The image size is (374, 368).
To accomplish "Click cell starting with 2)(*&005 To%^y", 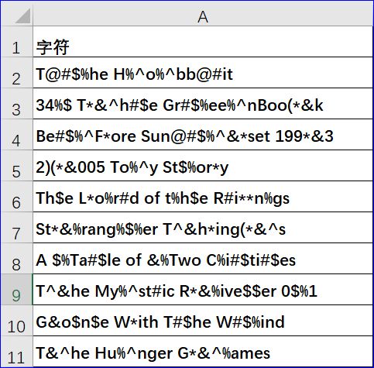I will click(x=203, y=166).
